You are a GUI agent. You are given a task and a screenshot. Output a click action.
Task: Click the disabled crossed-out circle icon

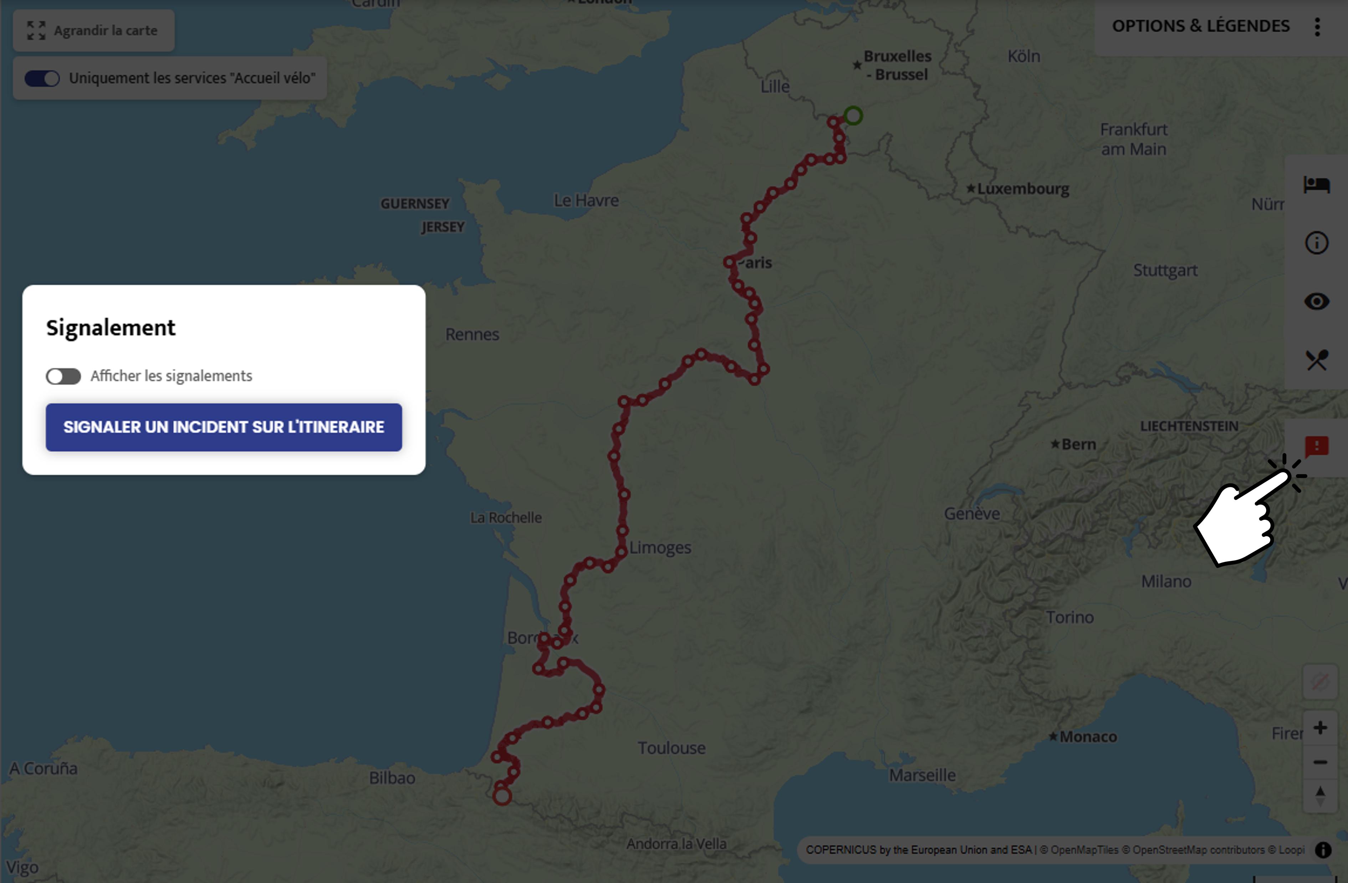(x=1320, y=682)
